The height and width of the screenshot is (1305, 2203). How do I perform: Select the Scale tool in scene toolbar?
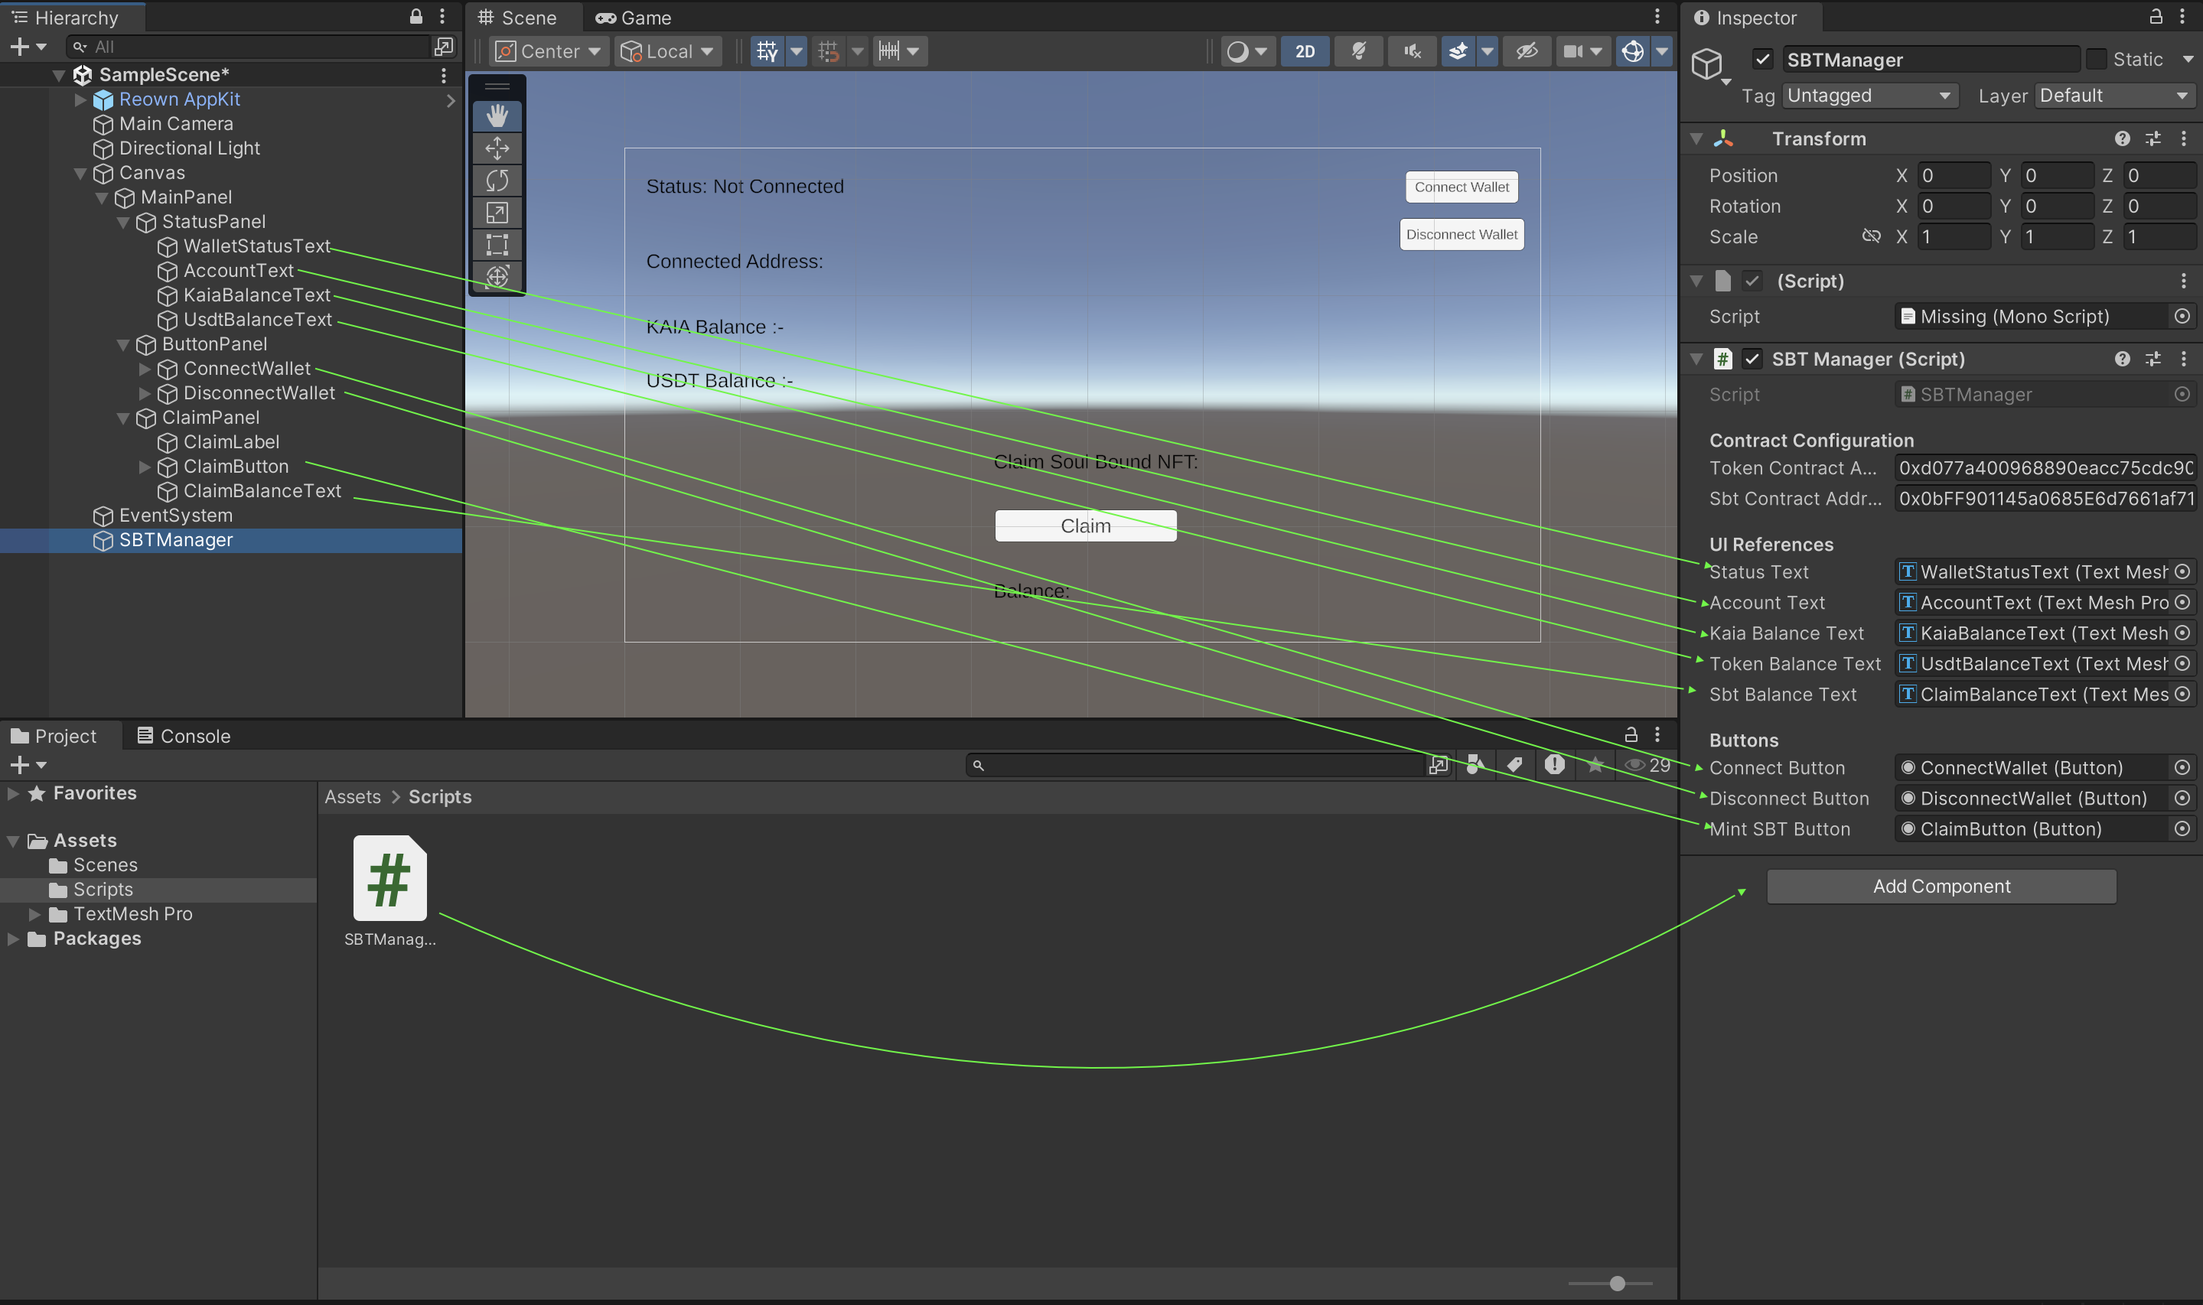point(497,212)
